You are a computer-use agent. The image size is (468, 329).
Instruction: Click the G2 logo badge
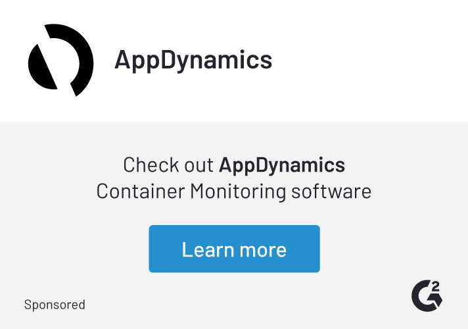point(427,295)
